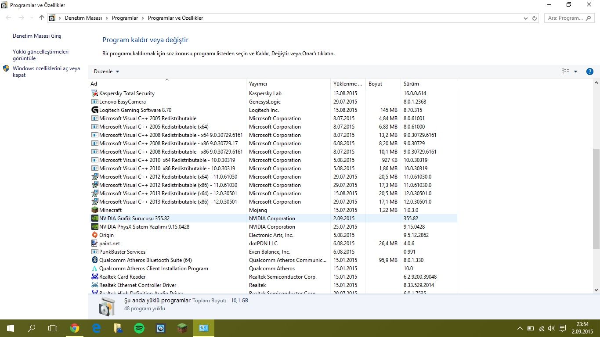
Task: Go back using the back arrow
Action: [x=9, y=18]
